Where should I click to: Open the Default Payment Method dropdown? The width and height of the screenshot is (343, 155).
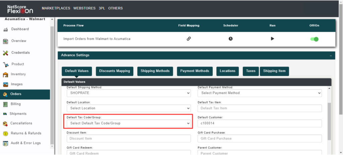[260, 93]
